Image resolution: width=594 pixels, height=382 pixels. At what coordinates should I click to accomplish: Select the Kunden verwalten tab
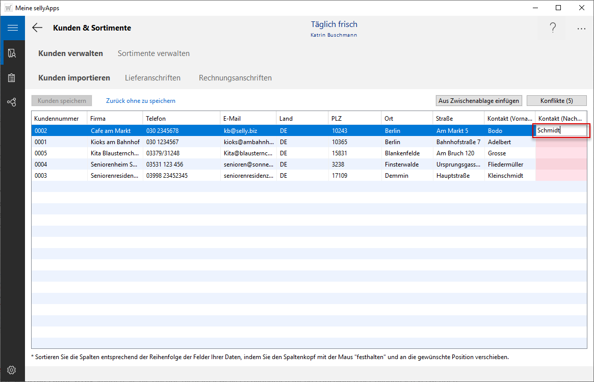pos(70,53)
